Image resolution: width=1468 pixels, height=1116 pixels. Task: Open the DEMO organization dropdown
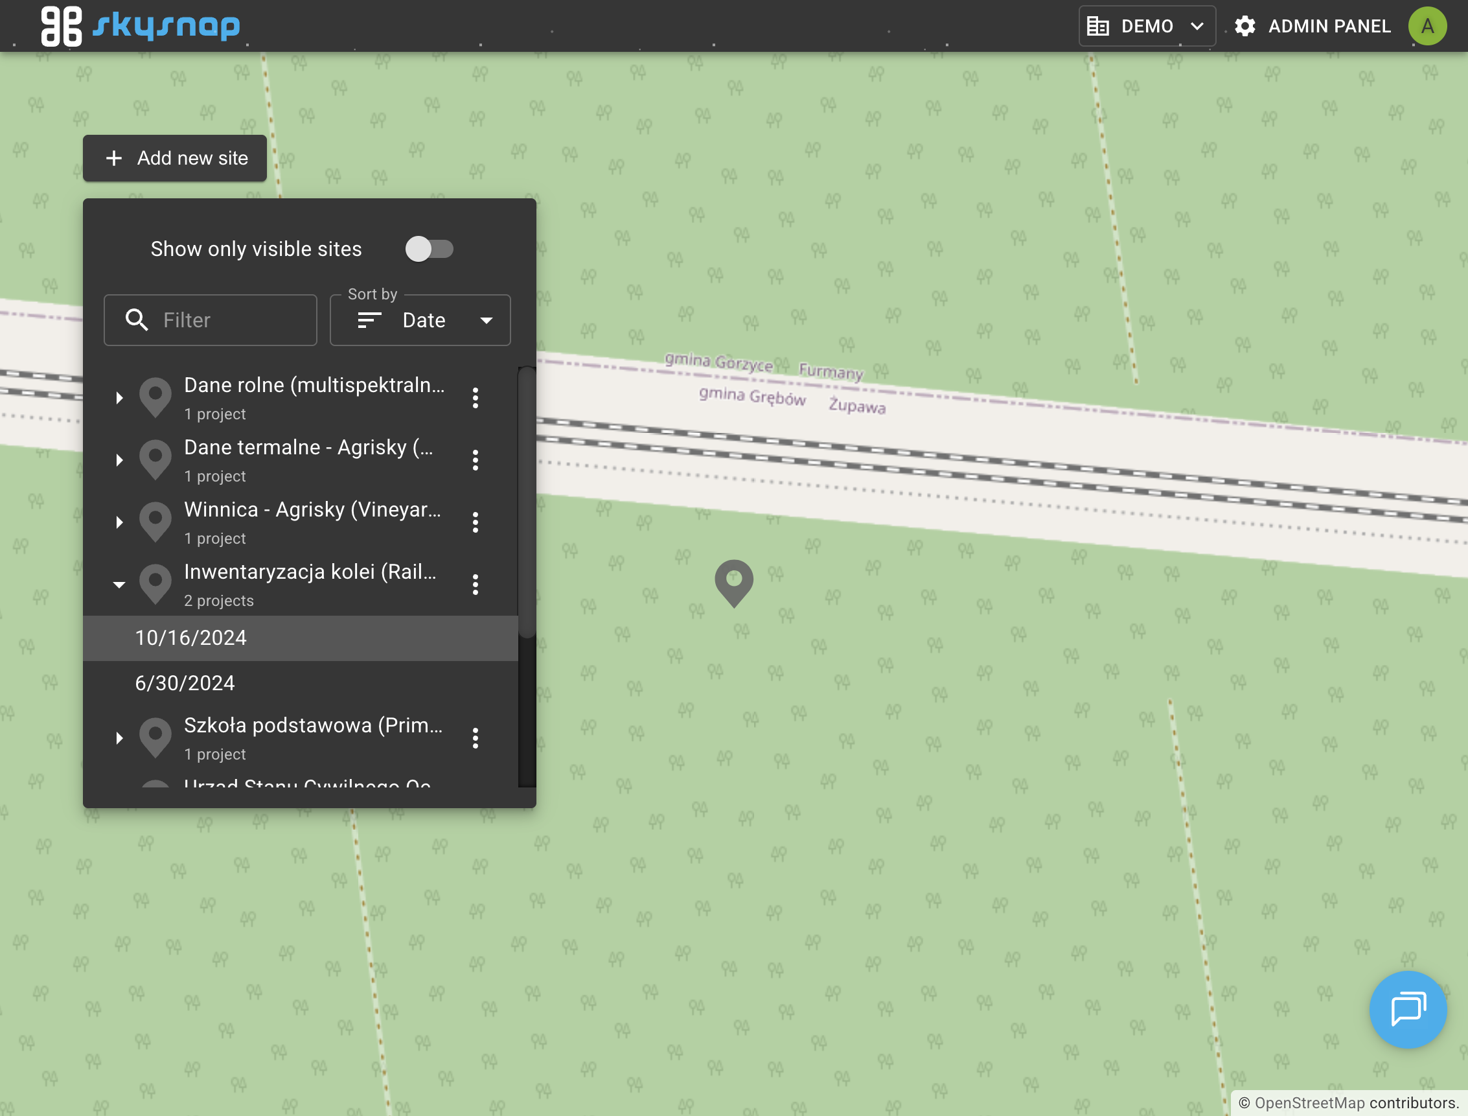coord(1147,26)
